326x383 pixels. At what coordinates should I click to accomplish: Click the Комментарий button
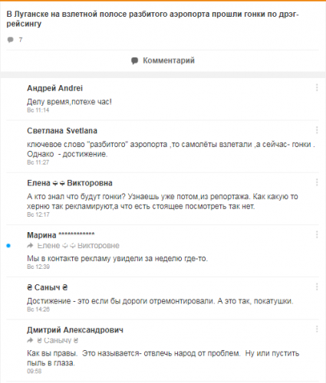pos(163,61)
